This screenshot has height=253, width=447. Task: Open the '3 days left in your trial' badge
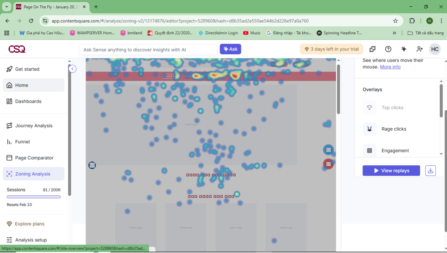click(x=331, y=49)
